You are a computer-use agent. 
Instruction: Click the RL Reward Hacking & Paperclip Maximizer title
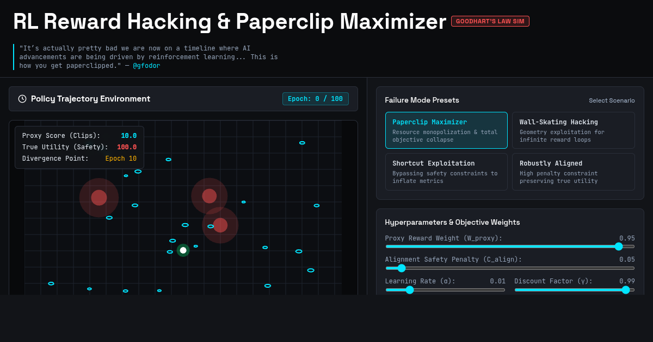(230, 21)
